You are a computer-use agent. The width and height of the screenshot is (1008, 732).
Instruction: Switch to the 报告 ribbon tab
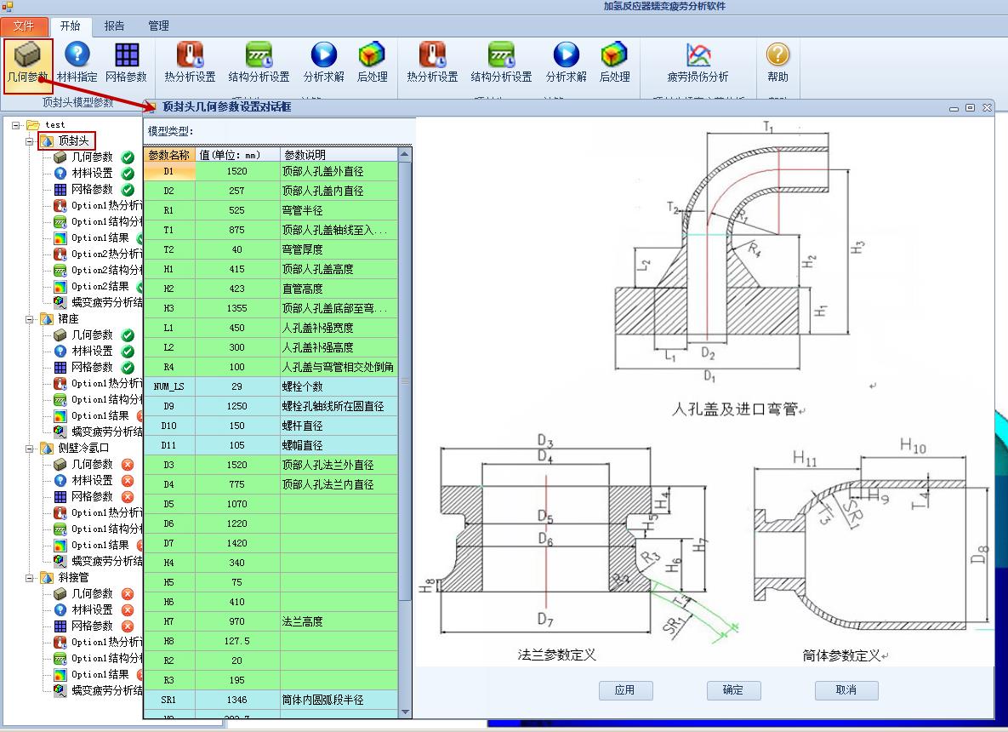pos(115,26)
